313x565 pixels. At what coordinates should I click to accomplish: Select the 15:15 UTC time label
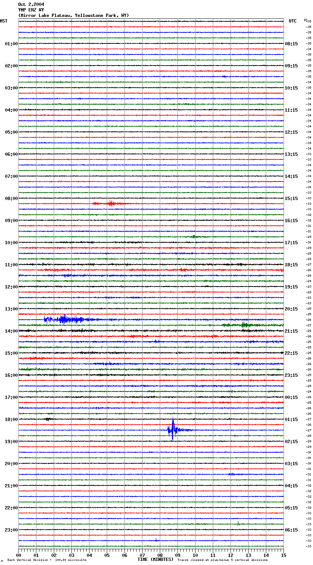tap(291, 199)
